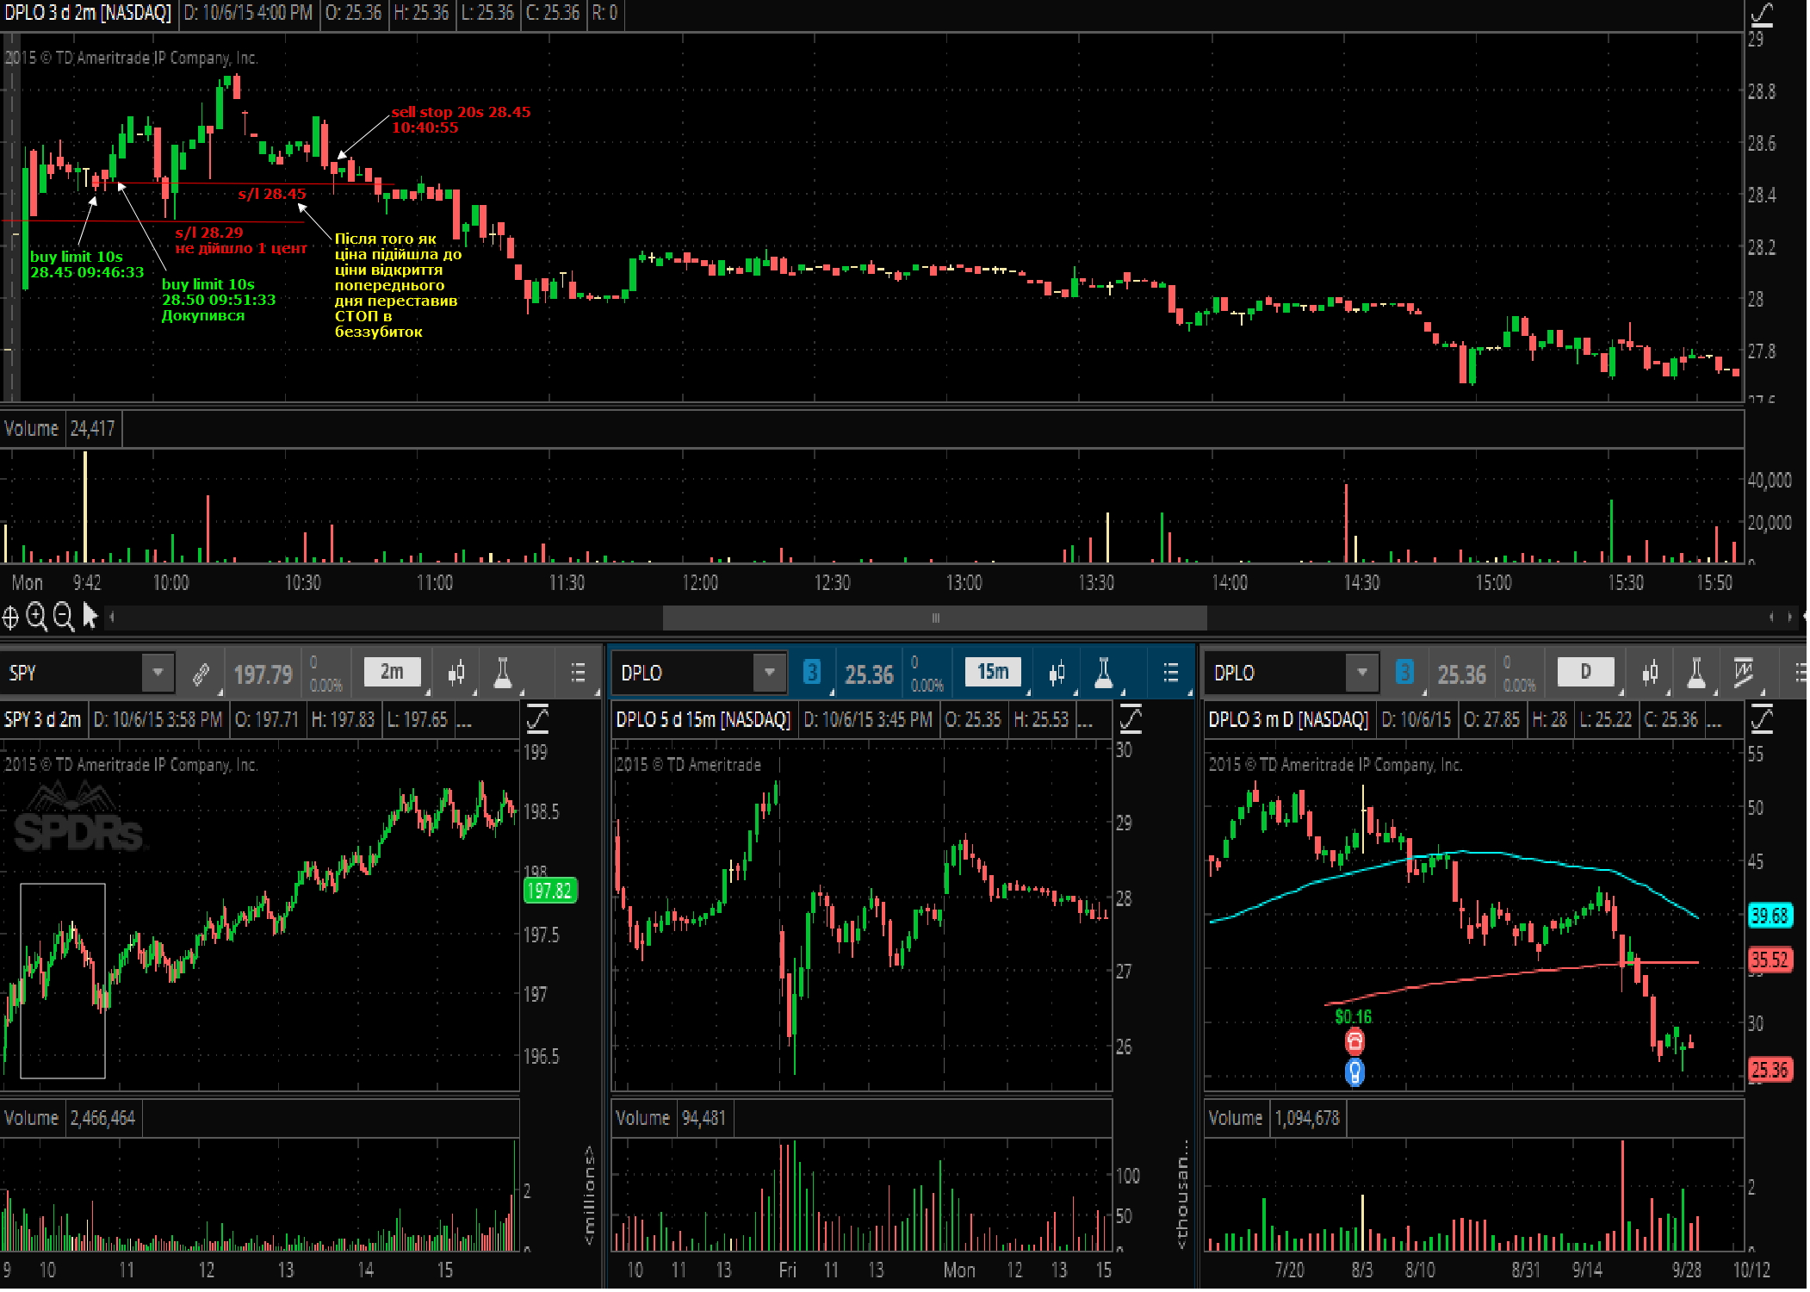Click the main chart horizontal scrollbar thumb
1810x1292 pixels.
pyautogui.click(x=935, y=618)
